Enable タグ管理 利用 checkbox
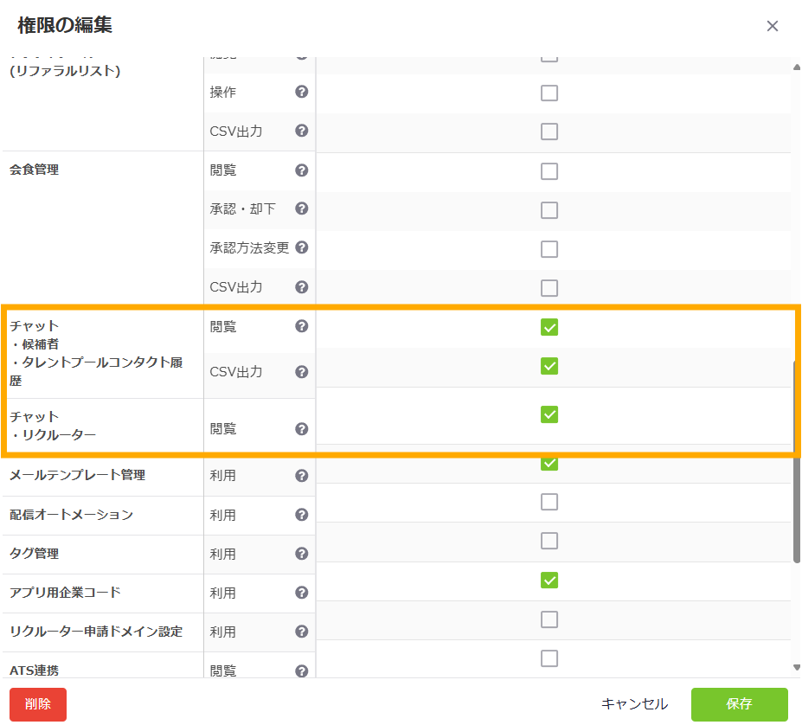The height and width of the screenshot is (725, 802). coord(549,541)
